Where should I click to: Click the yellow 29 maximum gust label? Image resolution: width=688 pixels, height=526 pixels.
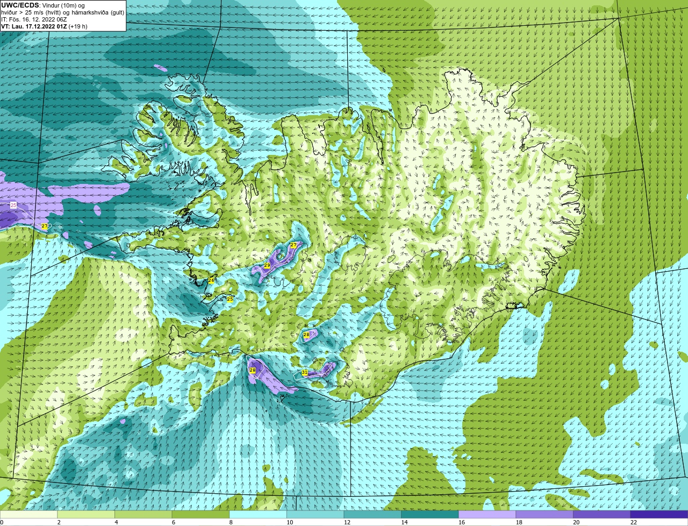point(267,266)
